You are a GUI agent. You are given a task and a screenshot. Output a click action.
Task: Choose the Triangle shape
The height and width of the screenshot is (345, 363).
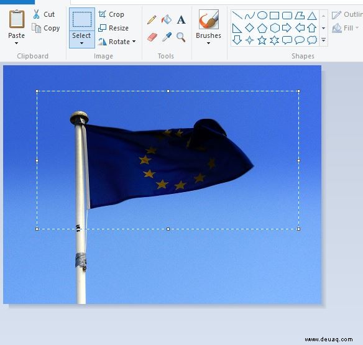(312, 16)
